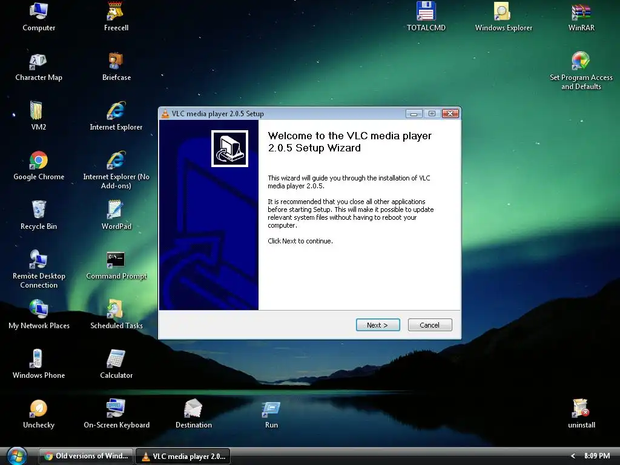Select the My Network Places icon
The image size is (620, 465).
pyautogui.click(x=39, y=315)
